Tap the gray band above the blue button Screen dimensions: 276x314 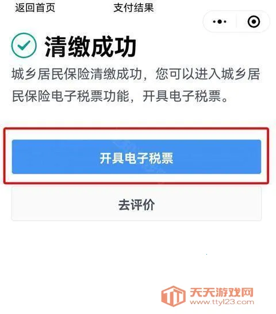coord(138,123)
